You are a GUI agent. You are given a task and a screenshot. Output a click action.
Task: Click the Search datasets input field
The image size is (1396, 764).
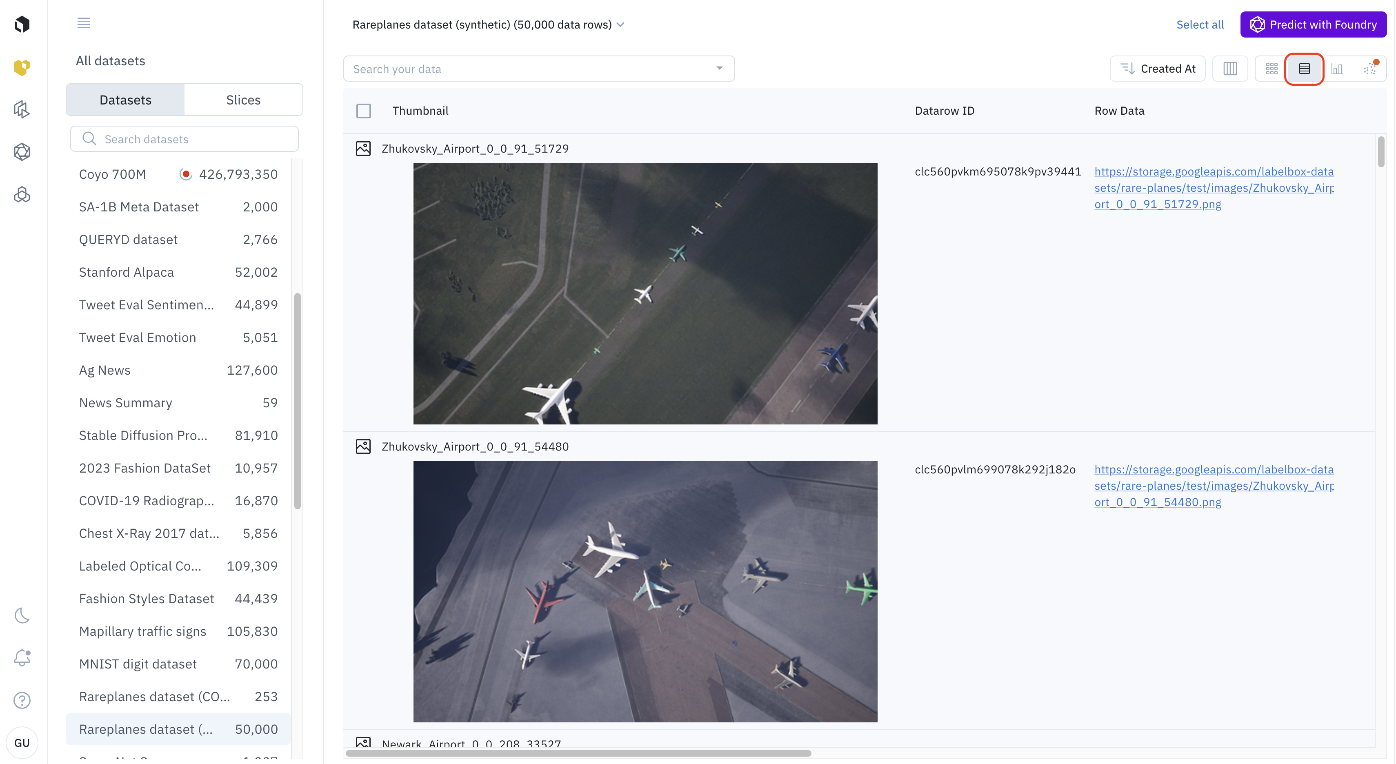pyautogui.click(x=184, y=139)
